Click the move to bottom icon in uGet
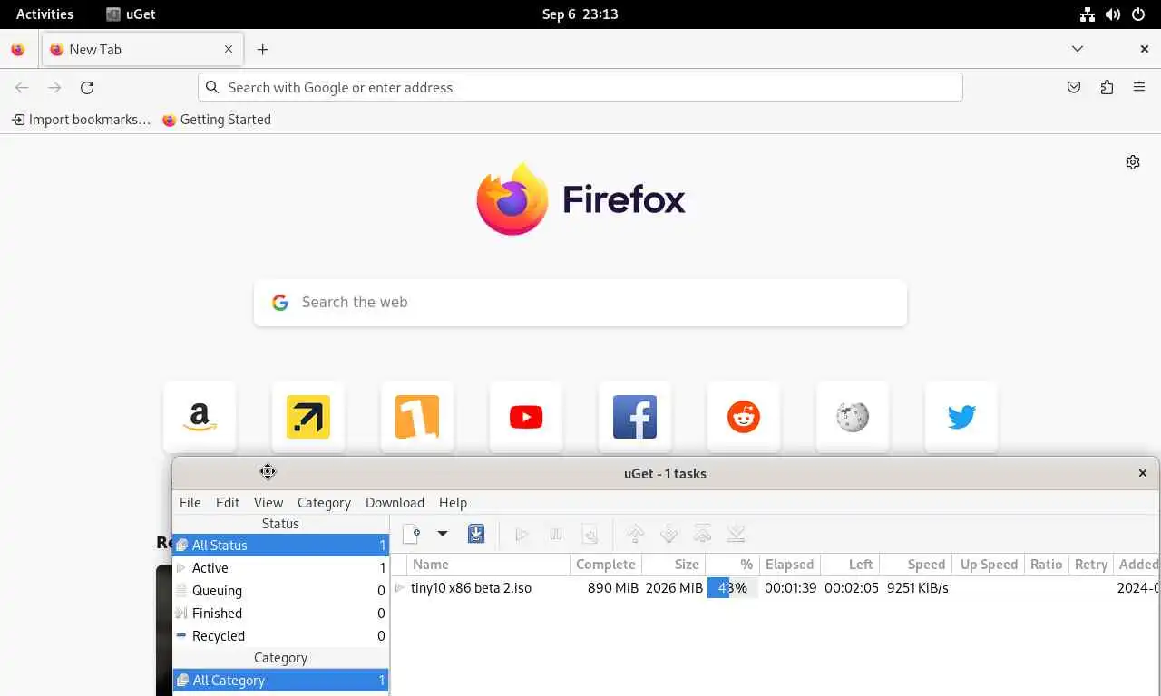 tap(736, 535)
